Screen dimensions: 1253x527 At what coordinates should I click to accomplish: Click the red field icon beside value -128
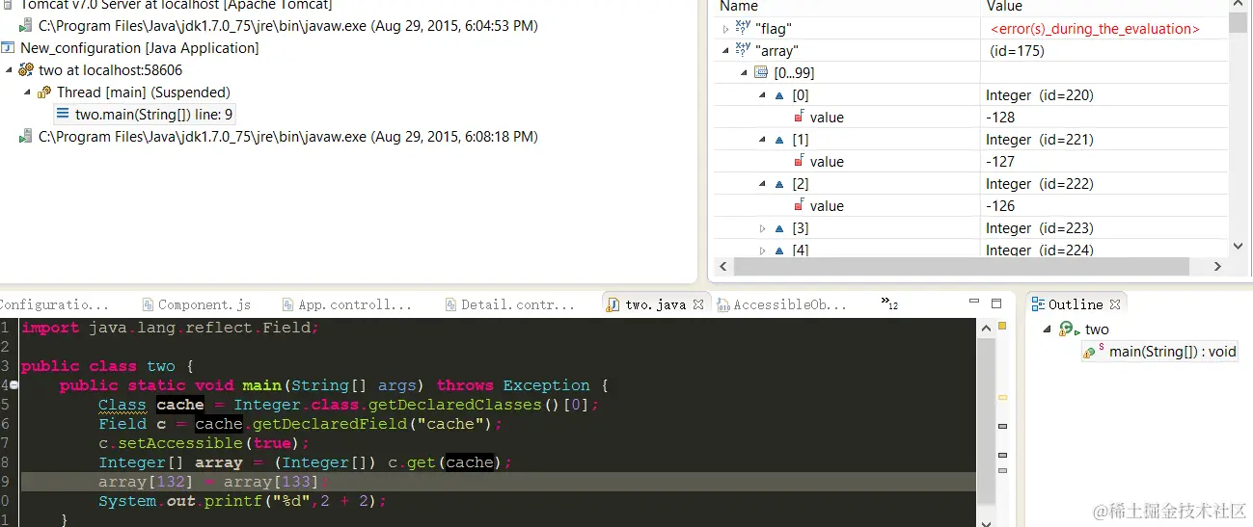(799, 117)
